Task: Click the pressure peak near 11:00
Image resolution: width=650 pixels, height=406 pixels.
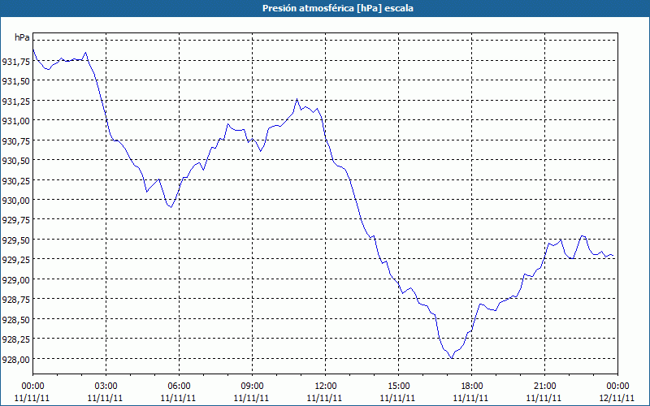Action: [297, 99]
